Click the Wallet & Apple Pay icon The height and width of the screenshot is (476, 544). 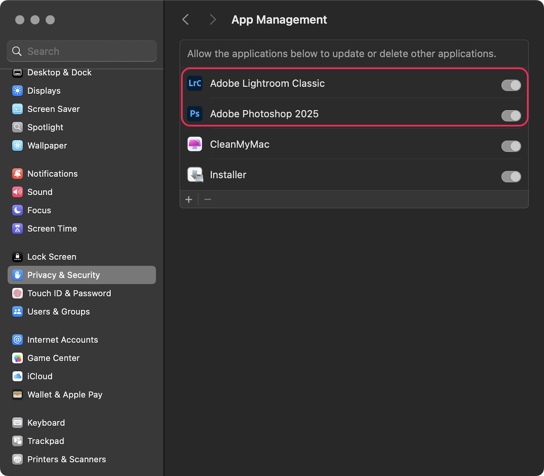point(17,395)
